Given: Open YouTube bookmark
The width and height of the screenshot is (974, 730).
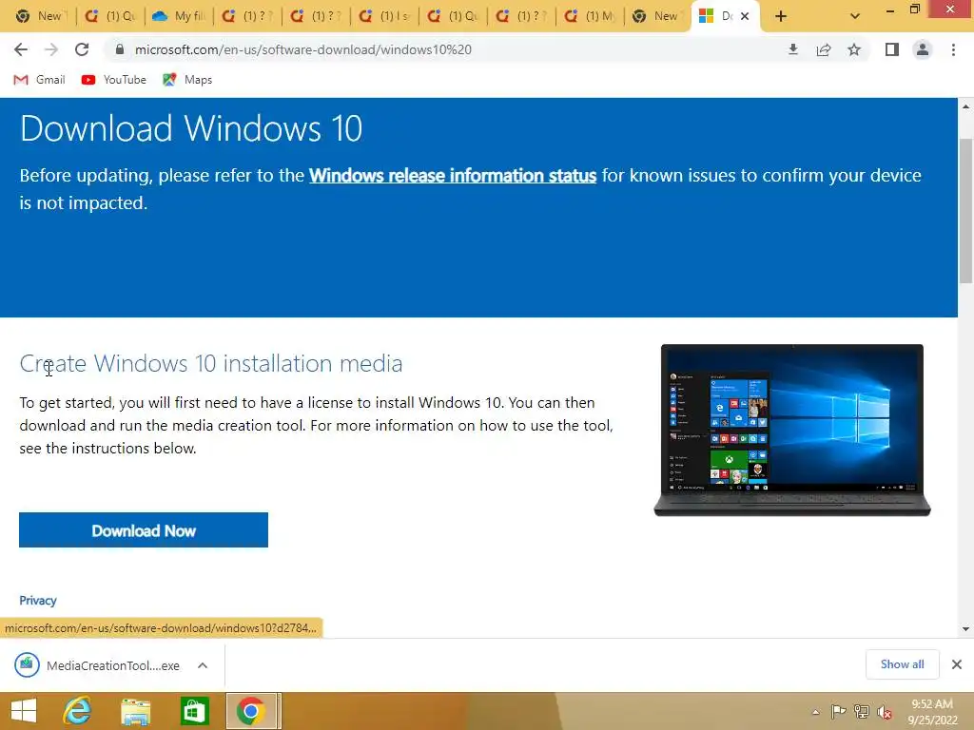Looking at the screenshot, I should [114, 80].
